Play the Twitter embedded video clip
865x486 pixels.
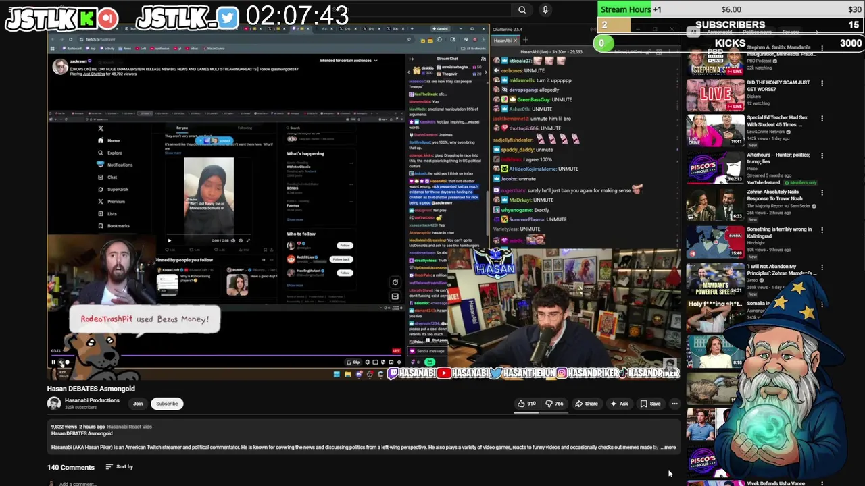click(169, 240)
